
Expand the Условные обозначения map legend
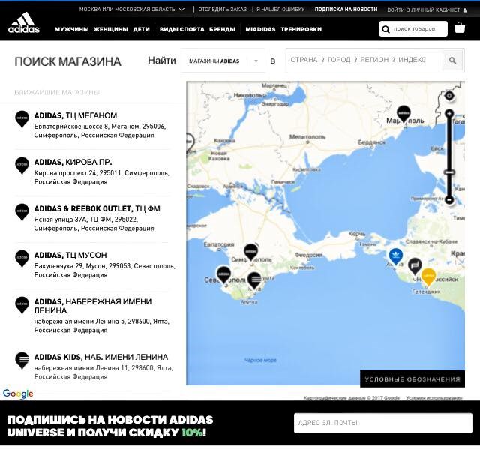[x=412, y=379]
